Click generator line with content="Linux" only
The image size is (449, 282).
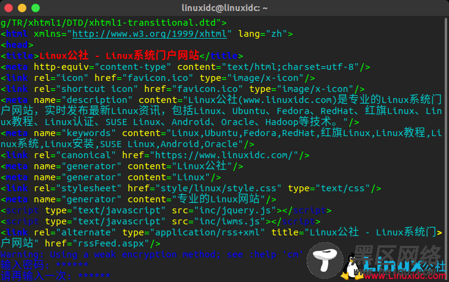111,178
